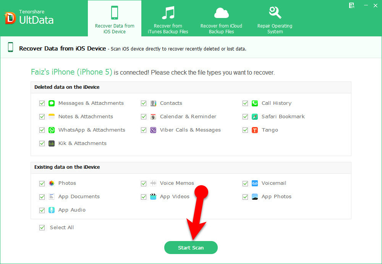Uncheck the Calendar & Reminder checkbox
Image resolution: width=382 pixels, height=264 pixels.
click(144, 117)
